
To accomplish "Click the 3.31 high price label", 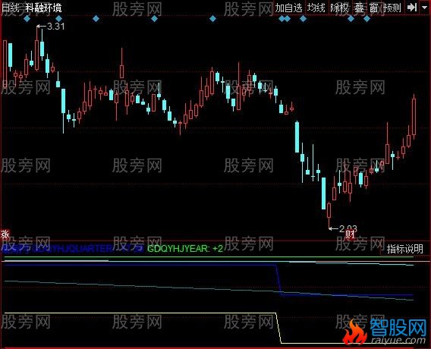I will (56, 27).
